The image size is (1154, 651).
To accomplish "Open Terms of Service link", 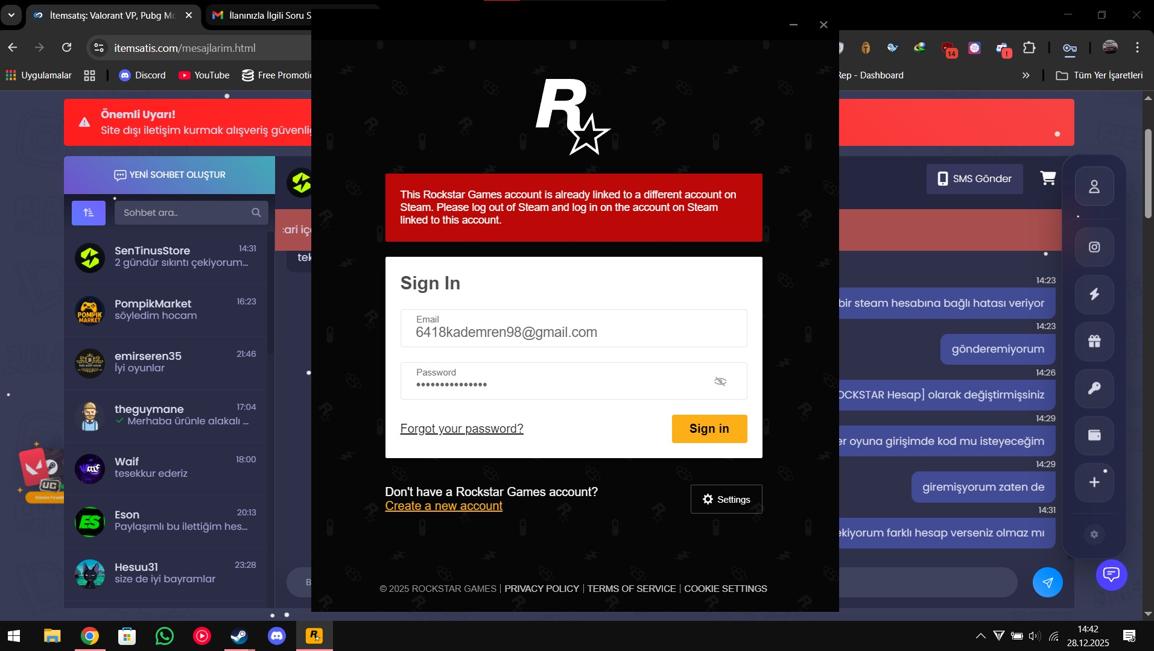I will click(x=632, y=588).
